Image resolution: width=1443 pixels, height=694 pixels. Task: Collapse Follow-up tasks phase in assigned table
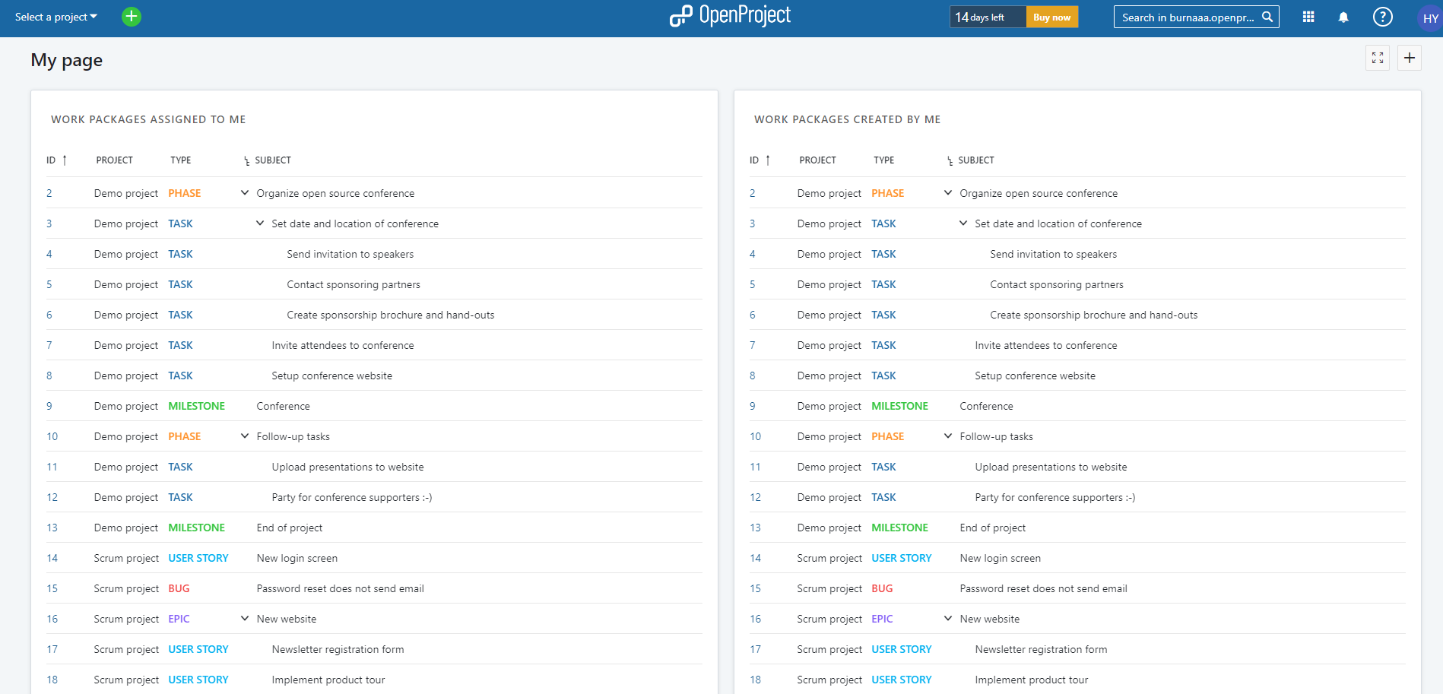pyautogui.click(x=245, y=436)
